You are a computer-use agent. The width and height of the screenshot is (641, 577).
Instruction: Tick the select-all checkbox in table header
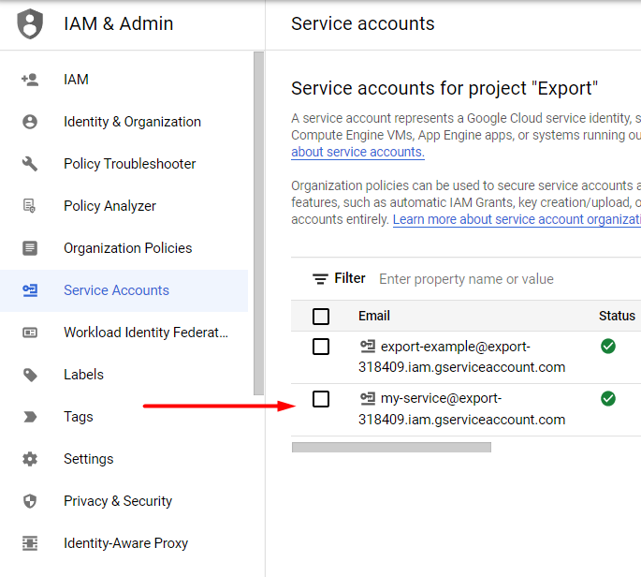[x=321, y=316]
